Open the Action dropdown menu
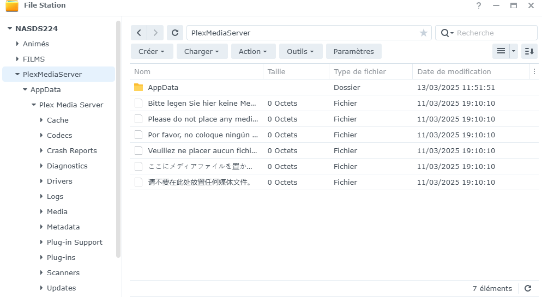This screenshot has width=542, height=297. coord(252,51)
